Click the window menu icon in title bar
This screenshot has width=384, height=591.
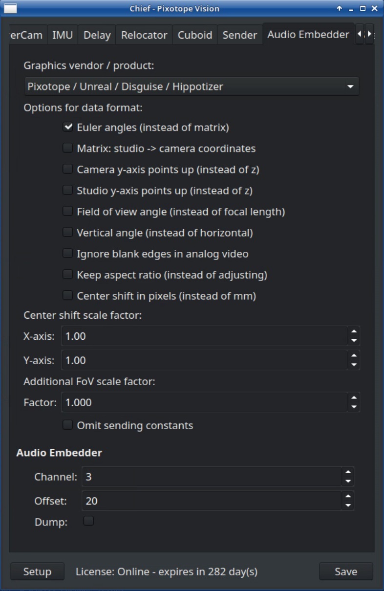click(x=10, y=8)
